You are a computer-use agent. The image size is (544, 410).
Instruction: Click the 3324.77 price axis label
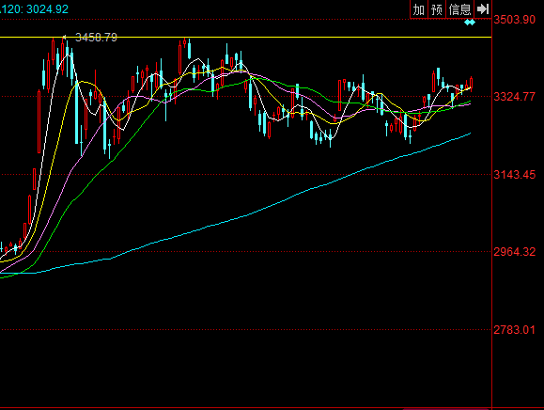tap(515, 97)
